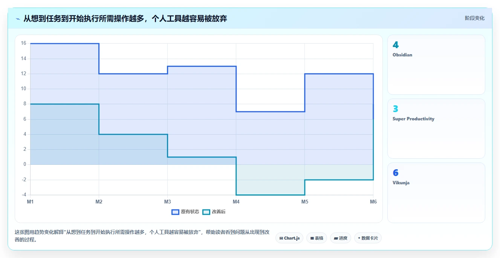
Task: Click the M3 axis label
Action: pyautogui.click(x=167, y=202)
